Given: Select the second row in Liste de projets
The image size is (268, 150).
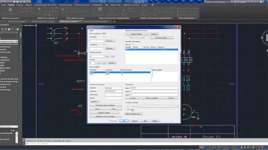Looking at the screenshot, I should (120, 74).
